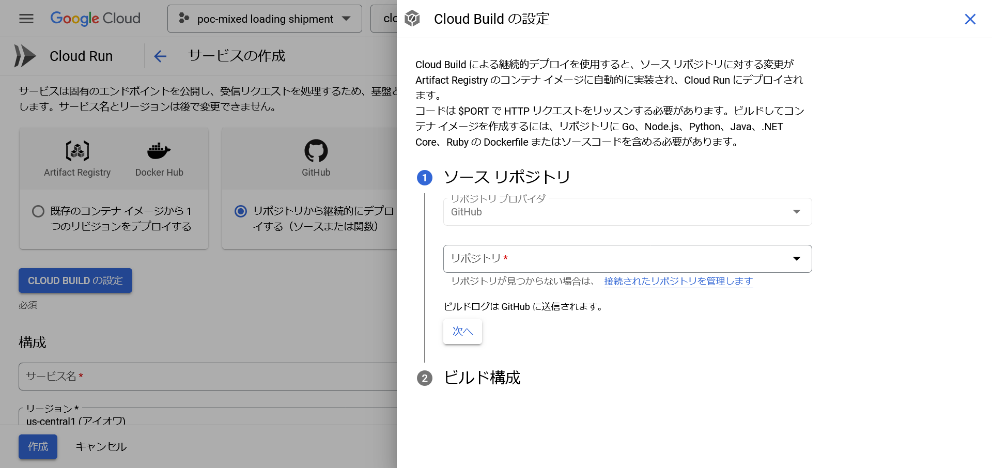This screenshot has height=468, width=992.
Task: Click the Artifact Registry icon
Action: [x=78, y=151]
